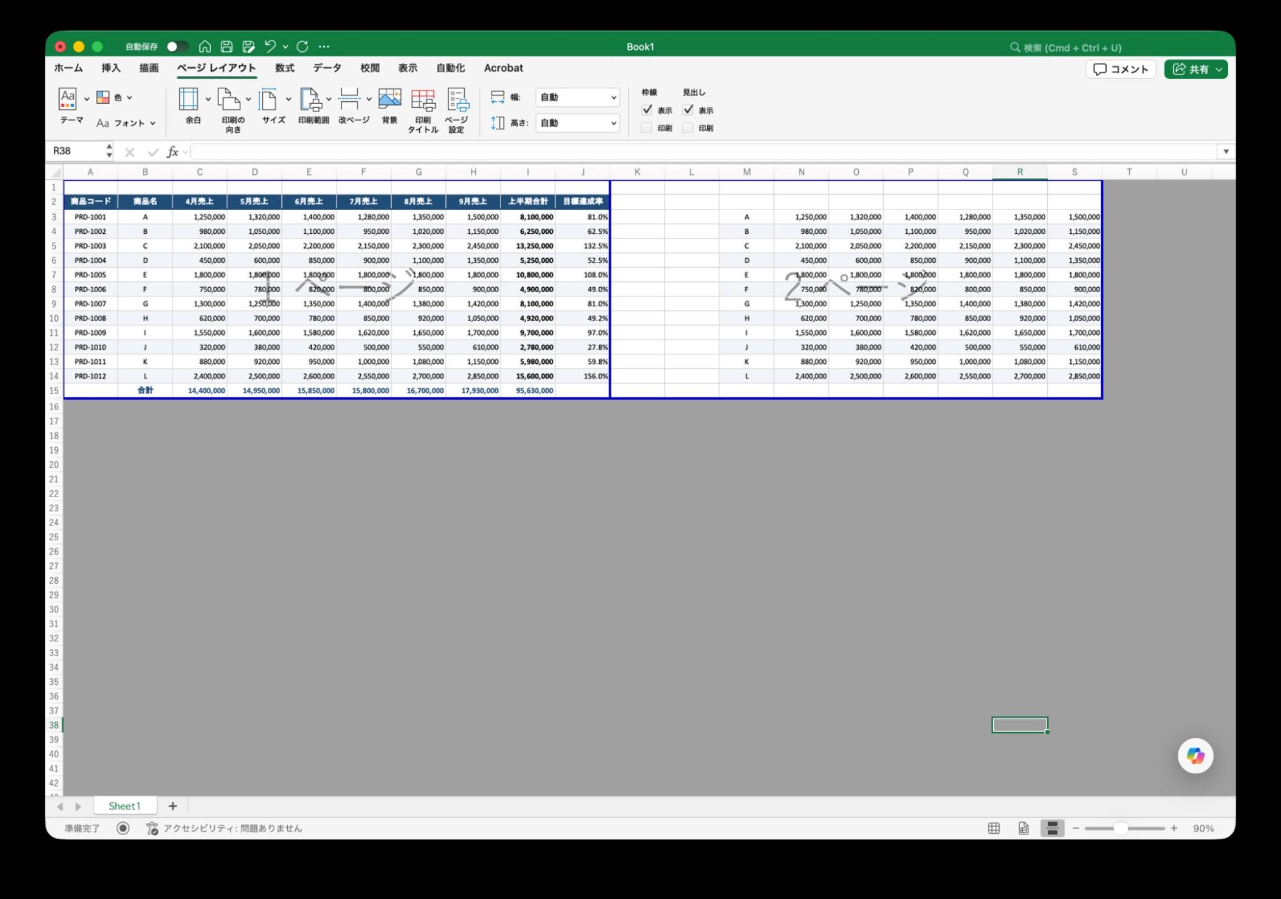This screenshot has width=1281, height=899.
Task: Switch to the 数式 ribbon tab
Action: tap(285, 68)
